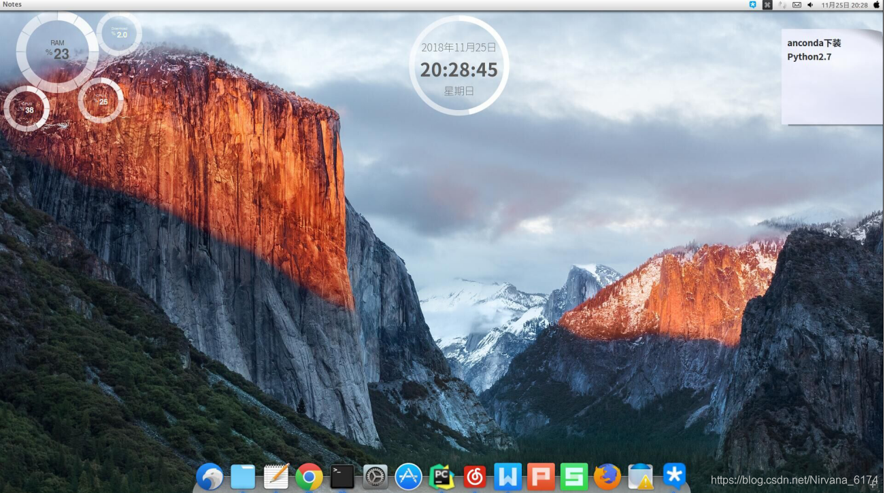The width and height of the screenshot is (885, 493).
Task: Open the mail indicator in top panel
Action: click(x=797, y=5)
